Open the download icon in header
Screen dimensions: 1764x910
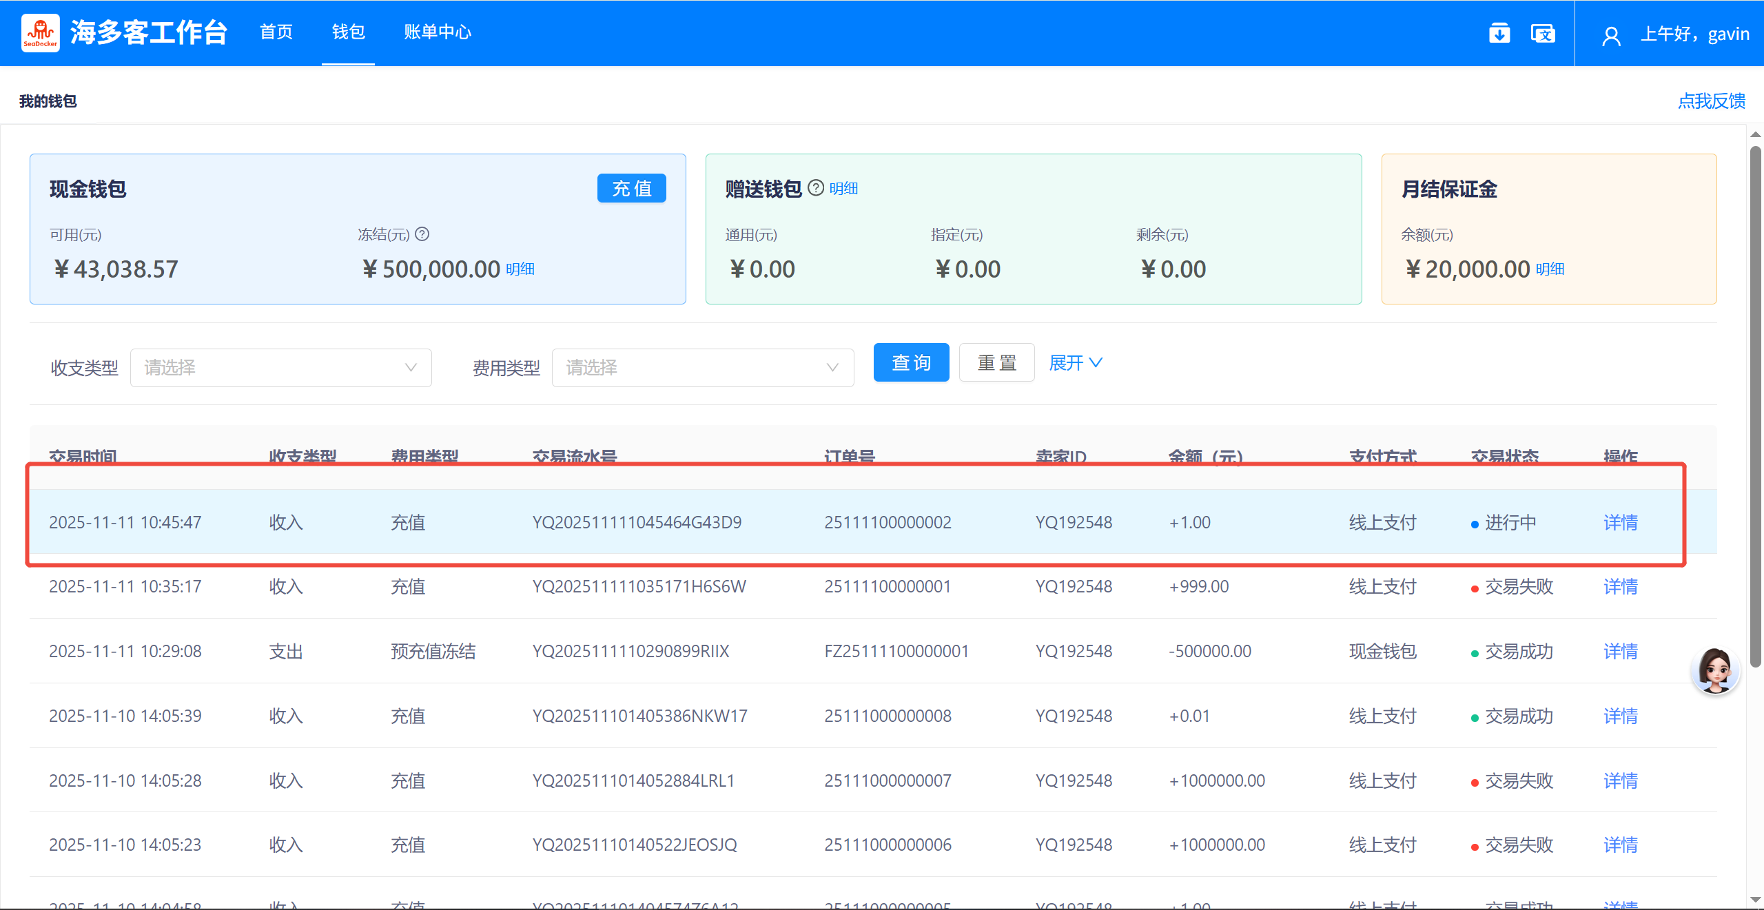(x=1499, y=33)
